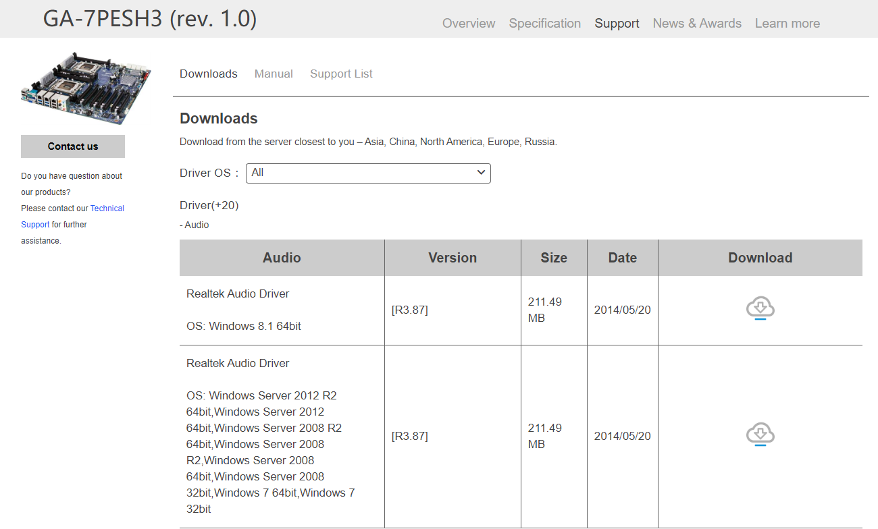Go to the Overview tab
This screenshot has height=529, width=878.
469,23
